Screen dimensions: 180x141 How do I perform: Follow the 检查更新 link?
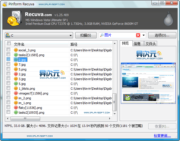tap(162, 136)
